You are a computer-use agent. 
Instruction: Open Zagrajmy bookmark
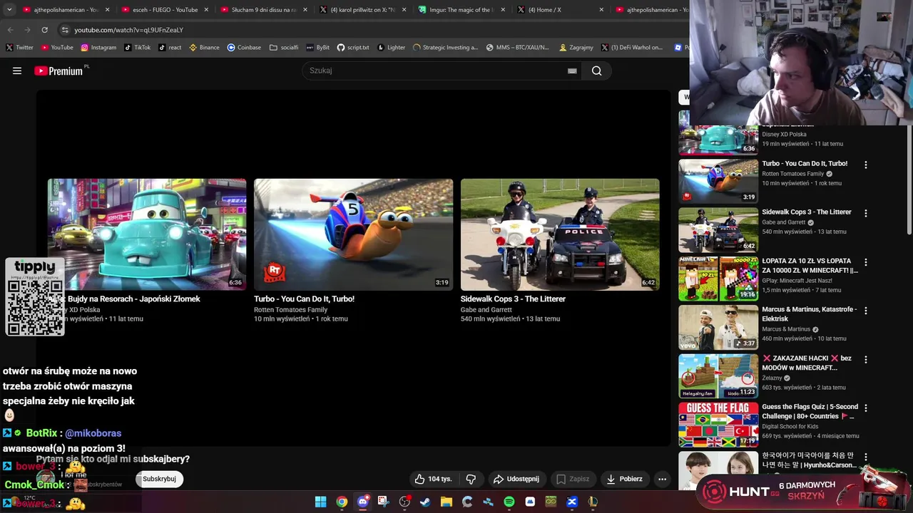[576, 48]
